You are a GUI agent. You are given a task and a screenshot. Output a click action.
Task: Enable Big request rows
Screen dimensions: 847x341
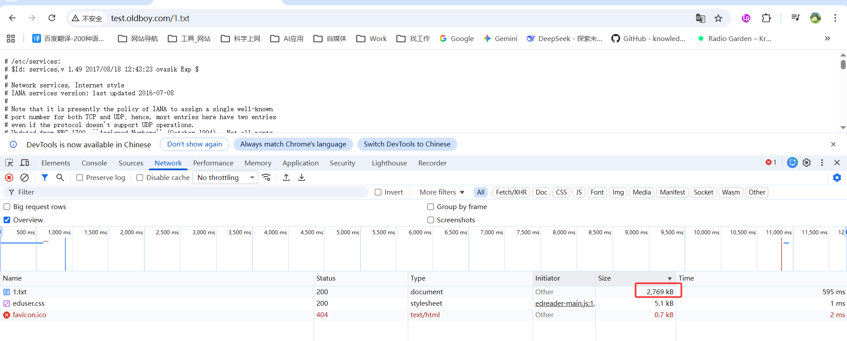[x=7, y=207]
